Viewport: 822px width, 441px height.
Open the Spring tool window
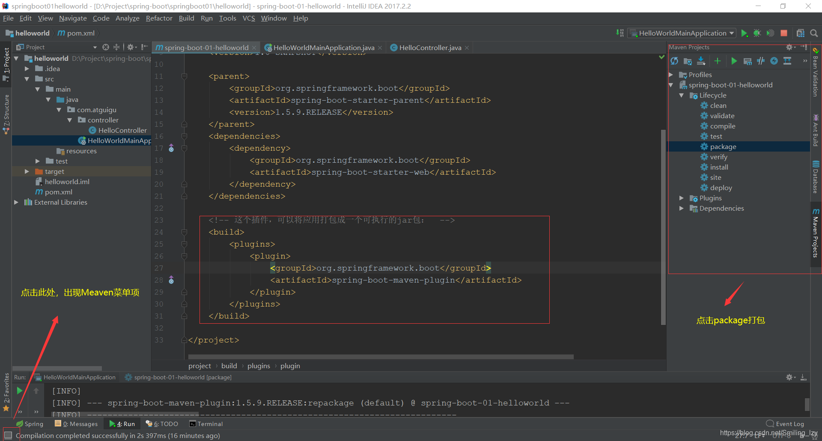(30, 424)
